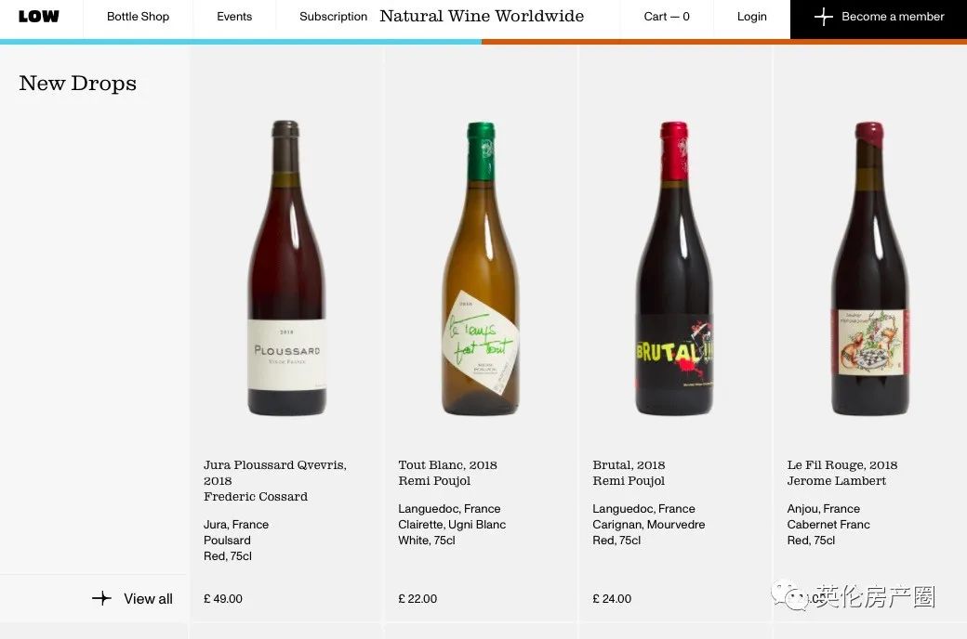Click the plus icon next to View all

click(x=101, y=598)
